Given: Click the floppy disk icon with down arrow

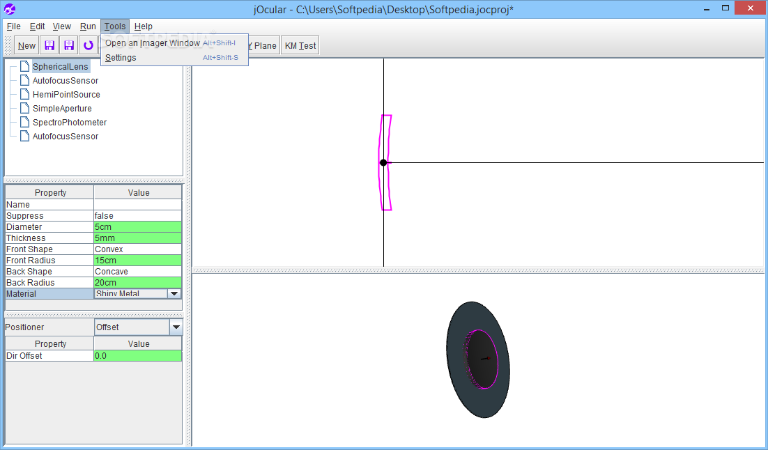Looking at the screenshot, I should pos(69,45).
